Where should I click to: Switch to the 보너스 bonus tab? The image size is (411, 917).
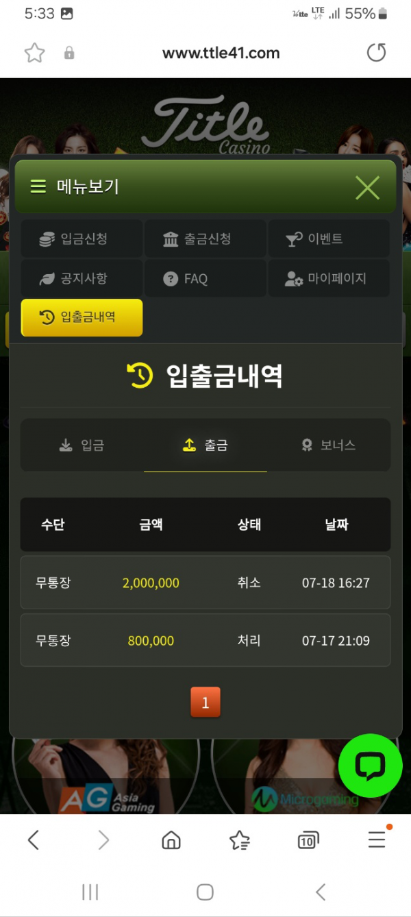(x=329, y=445)
